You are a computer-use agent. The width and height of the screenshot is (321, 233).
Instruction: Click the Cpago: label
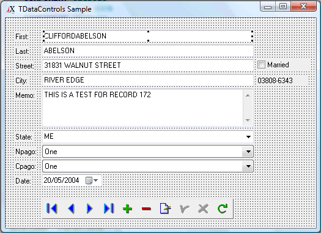(26, 166)
